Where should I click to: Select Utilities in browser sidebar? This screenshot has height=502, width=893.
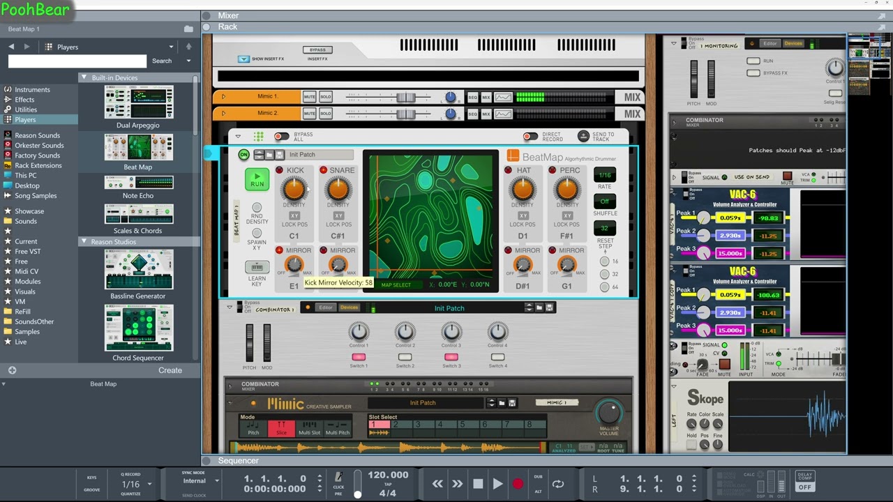click(26, 109)
